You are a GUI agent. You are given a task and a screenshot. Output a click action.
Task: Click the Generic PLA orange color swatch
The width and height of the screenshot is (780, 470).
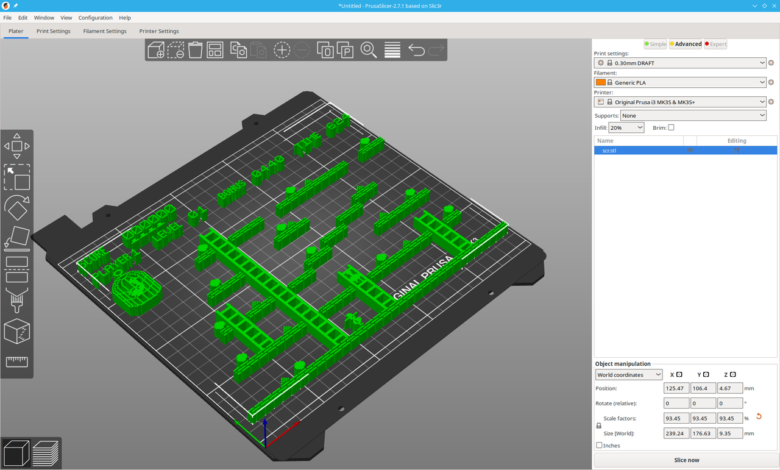pos(601,82)
